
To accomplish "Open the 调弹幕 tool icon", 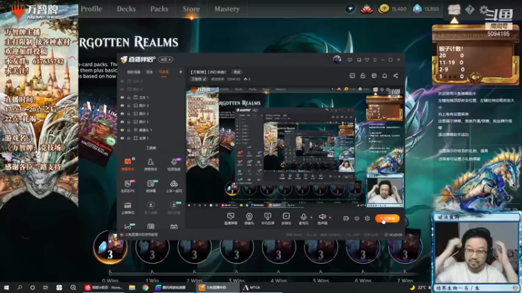I will point(151,186).
